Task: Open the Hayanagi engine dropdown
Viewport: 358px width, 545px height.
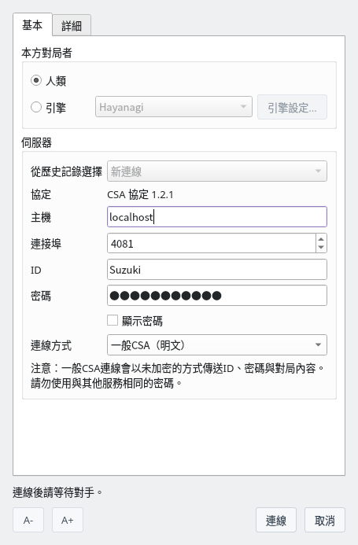Action: [x=174, y=107]
